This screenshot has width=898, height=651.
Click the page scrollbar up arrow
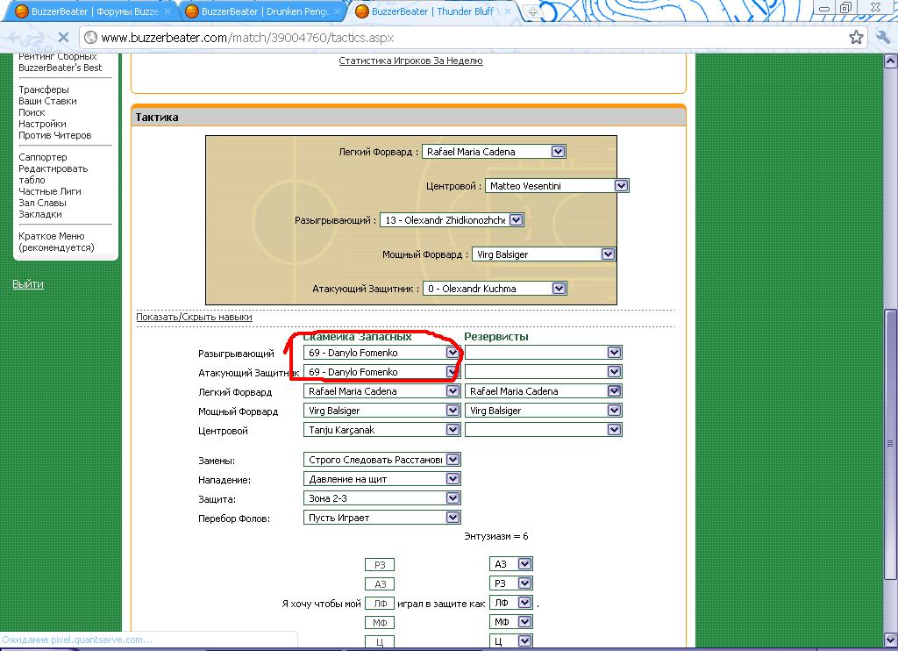891,61
